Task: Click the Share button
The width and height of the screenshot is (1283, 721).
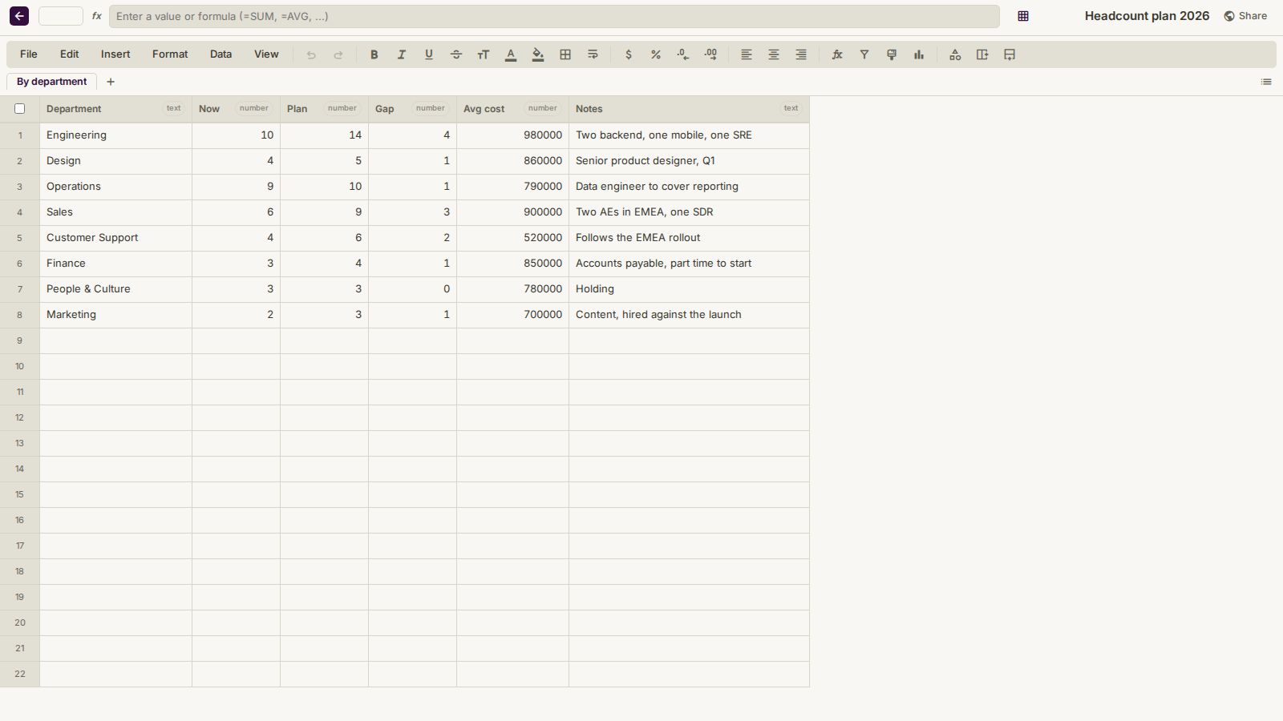Action: (1245, 16)
